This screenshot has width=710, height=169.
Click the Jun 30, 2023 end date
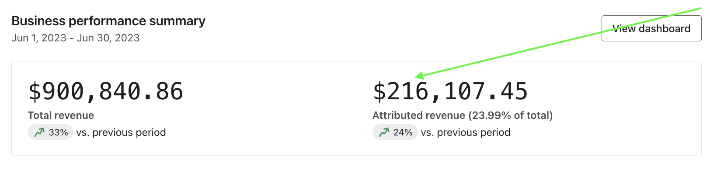(108, 38)
